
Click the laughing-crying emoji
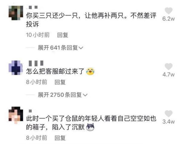(90, 71)
